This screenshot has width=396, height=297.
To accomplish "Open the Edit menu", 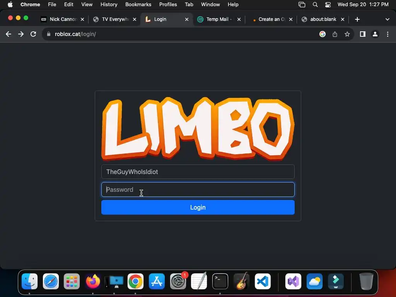I will tap(68, 4).
